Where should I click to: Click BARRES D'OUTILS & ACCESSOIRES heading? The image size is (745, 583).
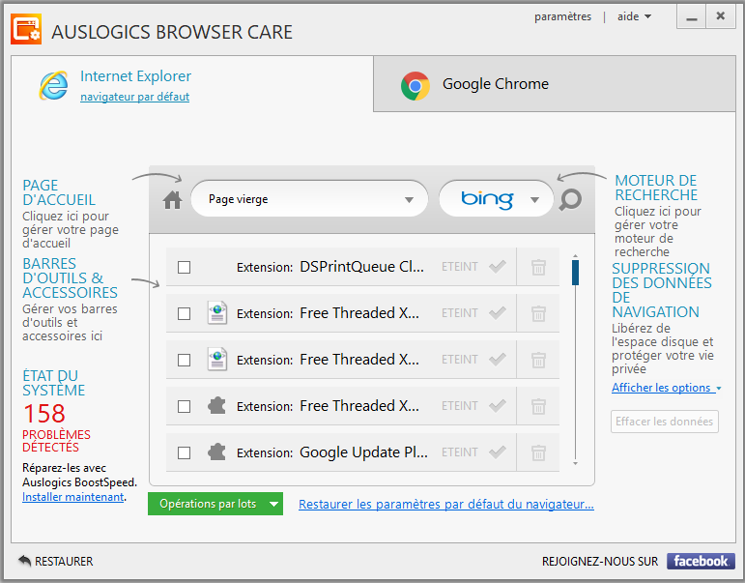(x=70, y=278)
